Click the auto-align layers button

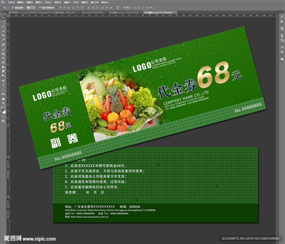118,8
